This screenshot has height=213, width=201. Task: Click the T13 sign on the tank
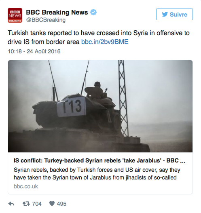72,107
